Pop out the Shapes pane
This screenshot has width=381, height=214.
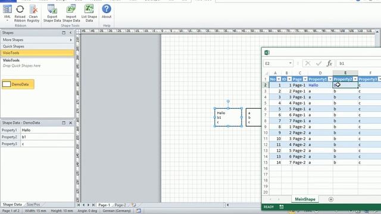point(64,33)
